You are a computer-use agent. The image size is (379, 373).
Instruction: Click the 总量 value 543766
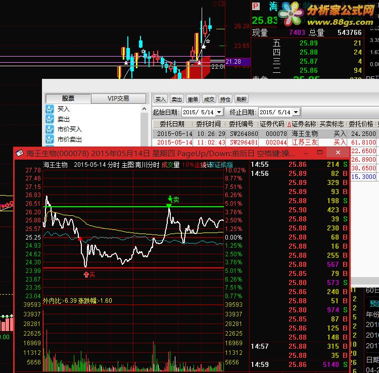coord(350,32)
